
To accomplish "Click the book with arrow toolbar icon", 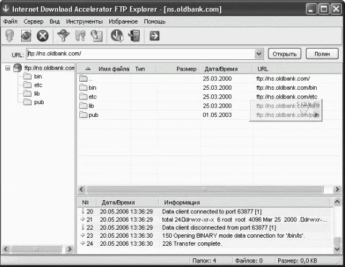I will coord(134,36).
